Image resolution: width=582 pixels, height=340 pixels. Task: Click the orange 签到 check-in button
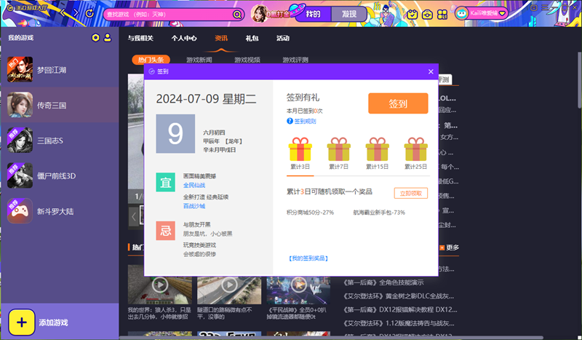coord(398,103)
